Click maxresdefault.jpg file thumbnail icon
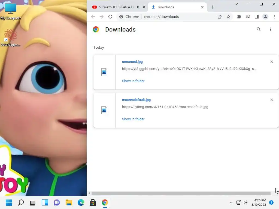The height and width of the screenshot is (209, 279). [104, 110]
